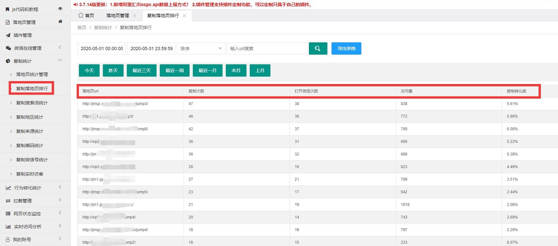This screenshot has width=558, height=246.
Task: Click the bar chart 实时访问分析 icon
Action: tap(8, 227)
